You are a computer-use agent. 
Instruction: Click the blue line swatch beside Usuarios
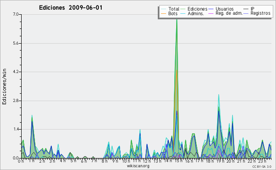click(211, 9)
